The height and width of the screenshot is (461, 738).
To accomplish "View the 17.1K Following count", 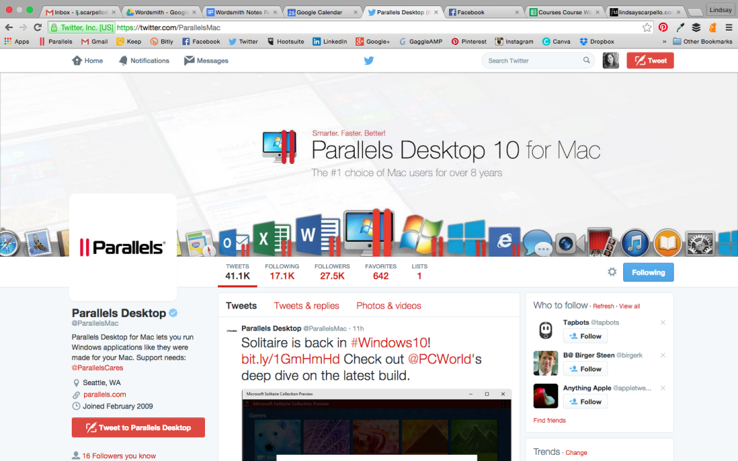I will (x=282, y=272).
